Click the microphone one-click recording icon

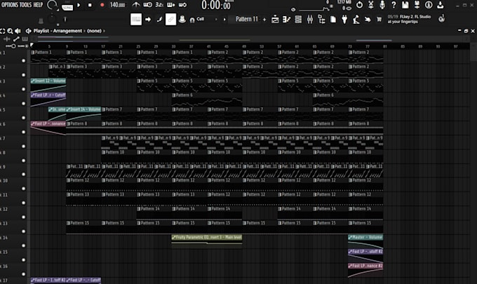382,5
